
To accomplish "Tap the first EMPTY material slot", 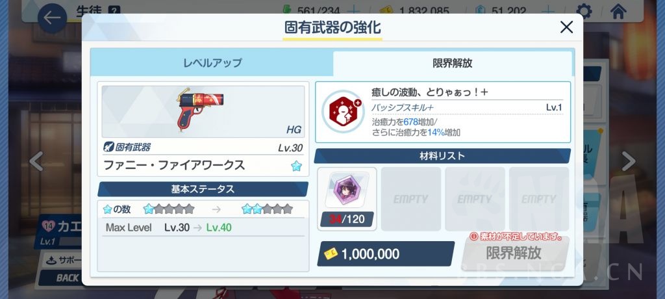I will click(x=410, y=199).
